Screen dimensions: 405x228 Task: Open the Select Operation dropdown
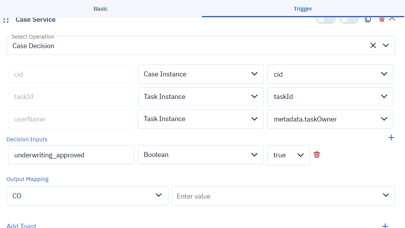[x=386, y=45]
